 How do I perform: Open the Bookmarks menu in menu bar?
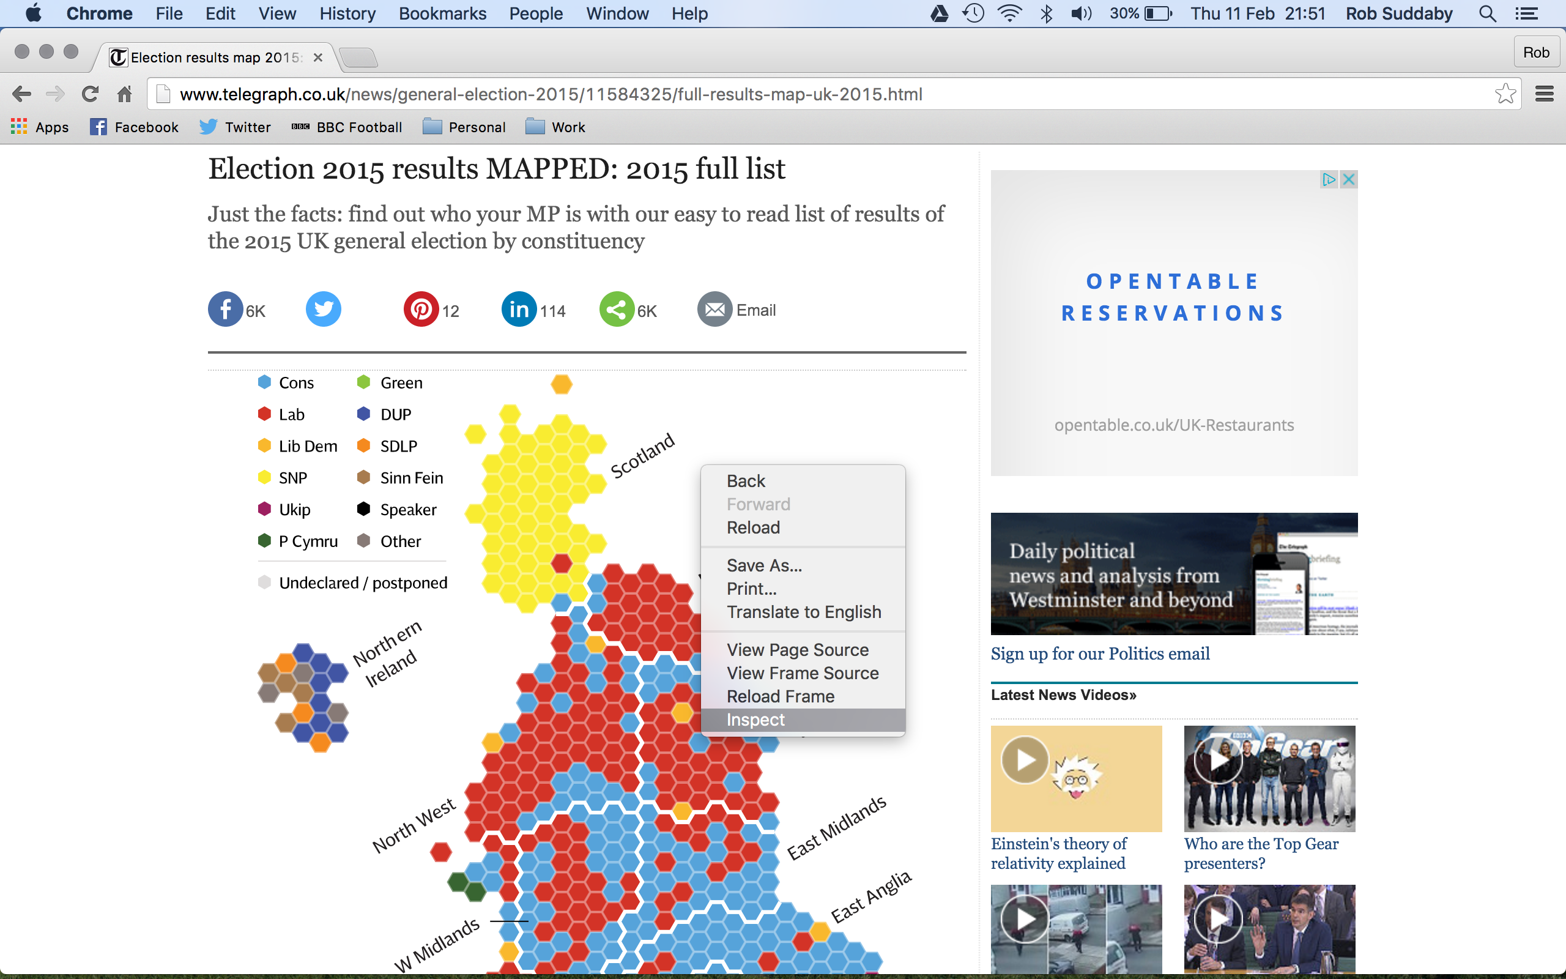coord(442,13)
